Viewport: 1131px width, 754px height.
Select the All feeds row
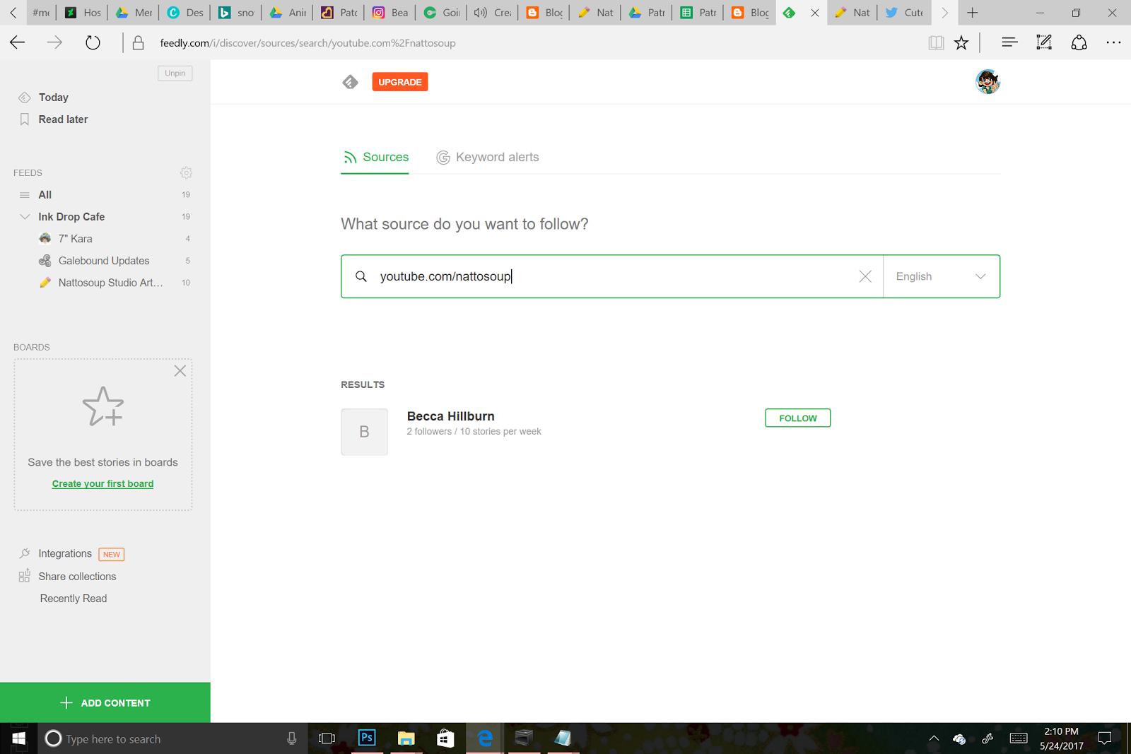[104, 194]
